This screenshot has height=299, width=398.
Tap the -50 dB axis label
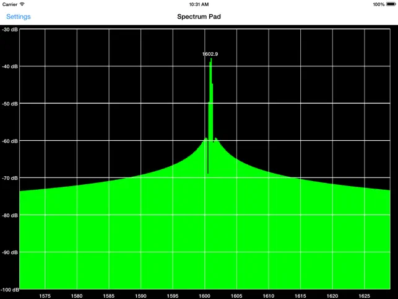point(10,104)
